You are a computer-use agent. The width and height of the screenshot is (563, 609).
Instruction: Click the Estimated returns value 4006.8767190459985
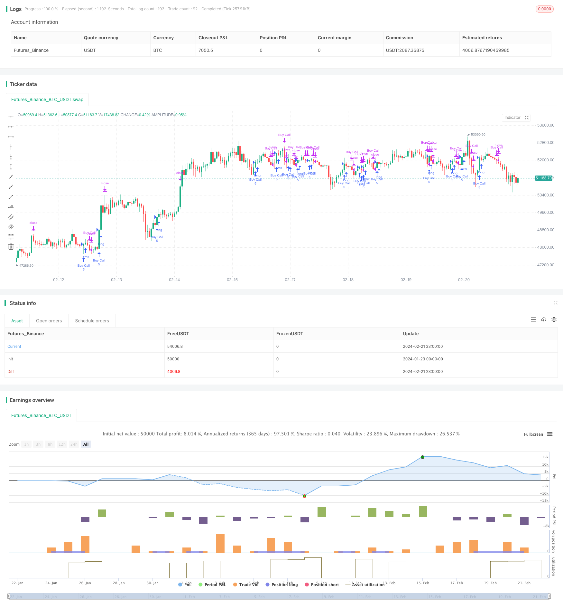(x=486, y=50)
